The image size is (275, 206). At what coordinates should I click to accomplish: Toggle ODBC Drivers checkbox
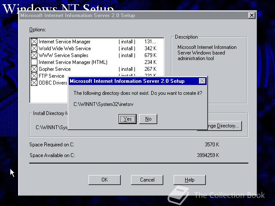(34, 82)
